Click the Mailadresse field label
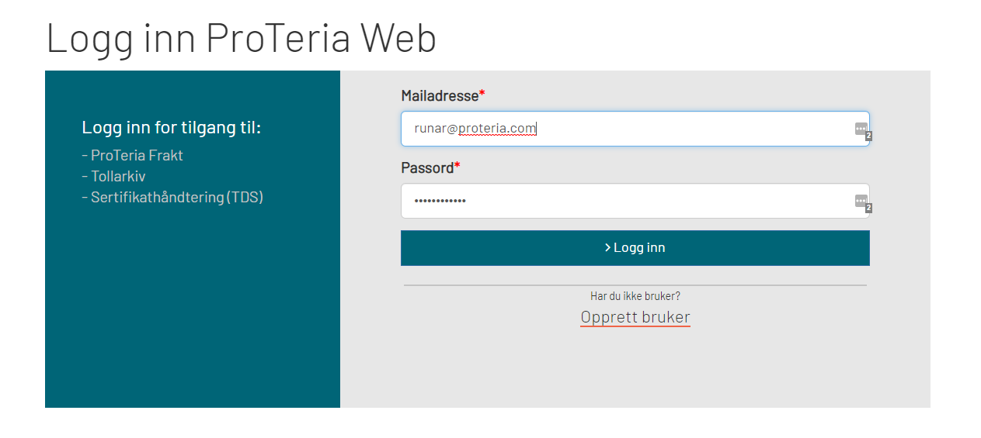Screen dimensions: 981x438 pyautogui.click(x=440, y=96)
